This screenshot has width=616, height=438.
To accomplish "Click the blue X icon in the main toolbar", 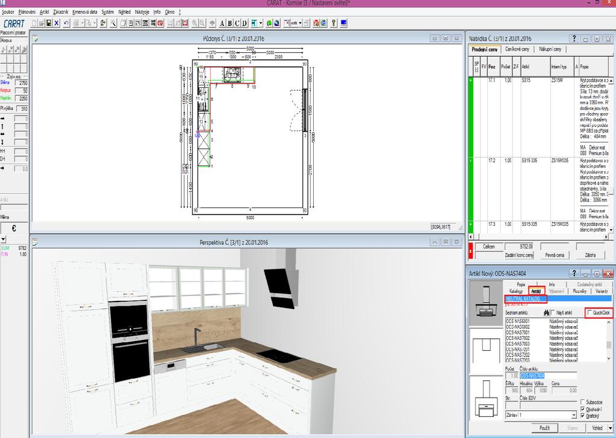I will tap(56, 23).
